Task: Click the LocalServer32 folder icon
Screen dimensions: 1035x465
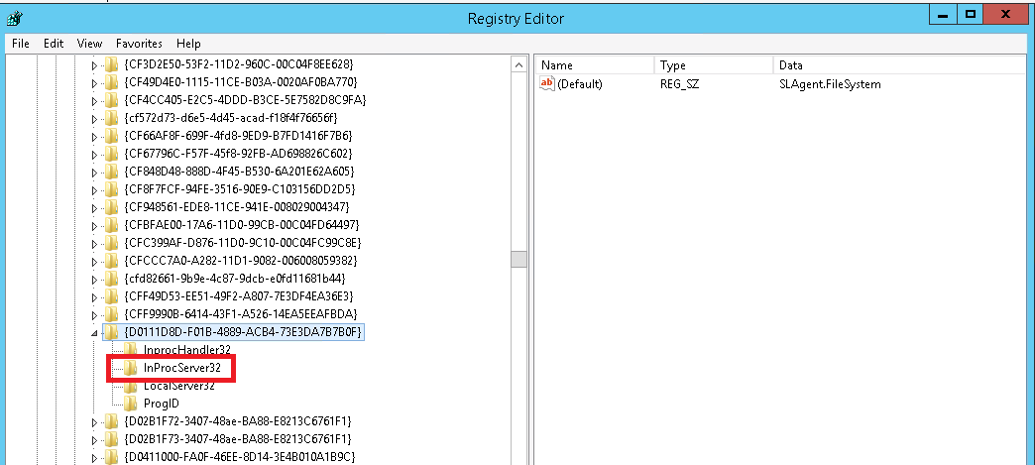Action: pos(132,386)
